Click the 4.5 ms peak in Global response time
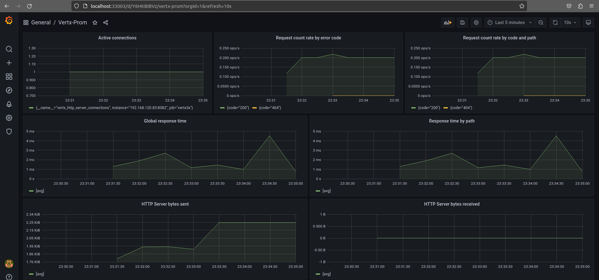The image size is (599, 280). (x=270, y=136)
